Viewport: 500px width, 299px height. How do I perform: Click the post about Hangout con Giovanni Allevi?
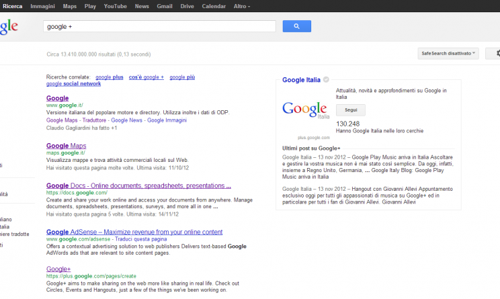click(x=368, y=196)
